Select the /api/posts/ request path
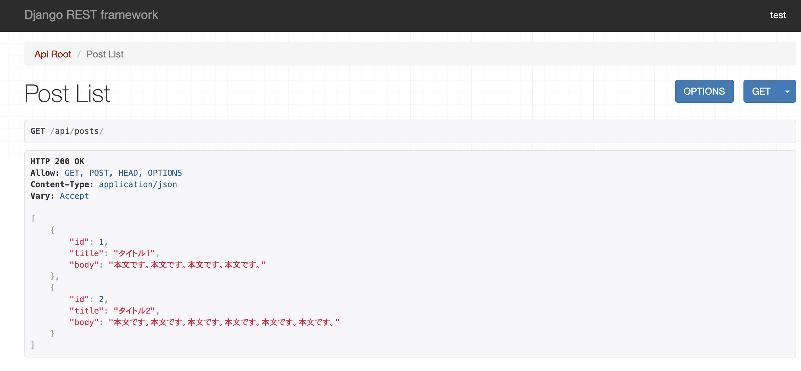This screenshot has width=801, height=371. click(77, 131)
